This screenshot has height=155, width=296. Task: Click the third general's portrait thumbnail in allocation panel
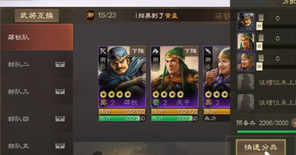click(246, 62)
